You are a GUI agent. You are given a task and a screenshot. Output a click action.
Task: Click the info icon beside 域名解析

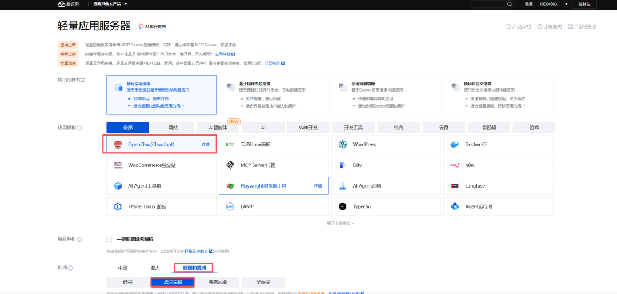pos(79,240)
